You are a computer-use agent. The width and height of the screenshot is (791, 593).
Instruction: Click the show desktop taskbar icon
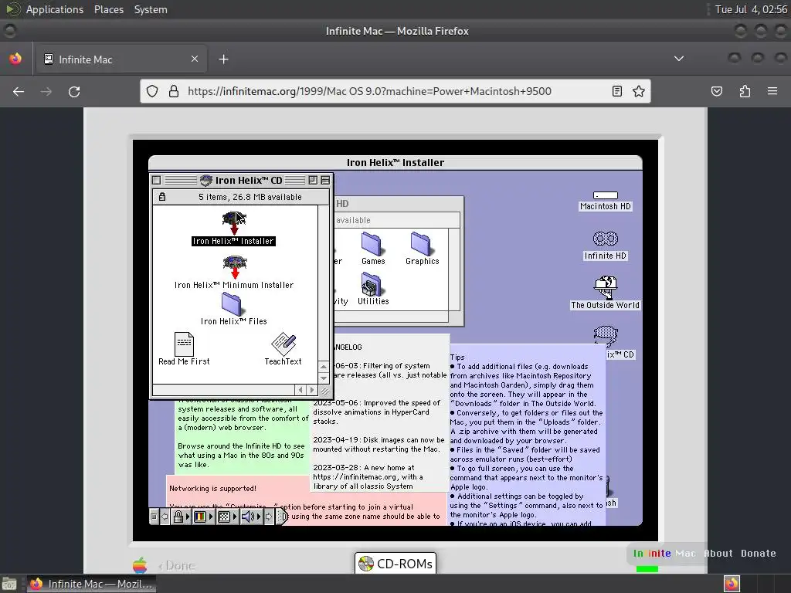(9, 584)
